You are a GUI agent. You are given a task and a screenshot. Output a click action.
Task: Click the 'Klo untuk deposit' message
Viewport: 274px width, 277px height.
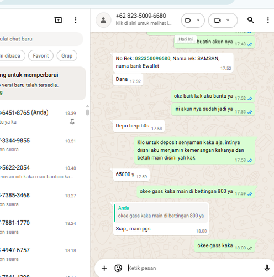194,150
